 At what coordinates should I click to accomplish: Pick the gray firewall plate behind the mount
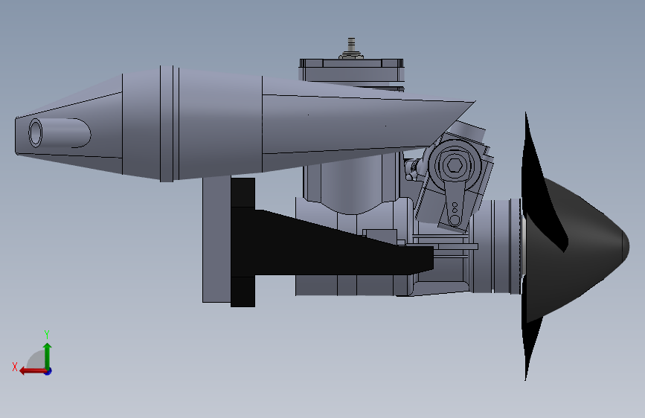pos(216,240)
